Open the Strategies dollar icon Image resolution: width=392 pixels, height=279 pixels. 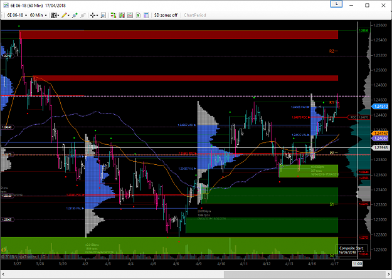138,16
